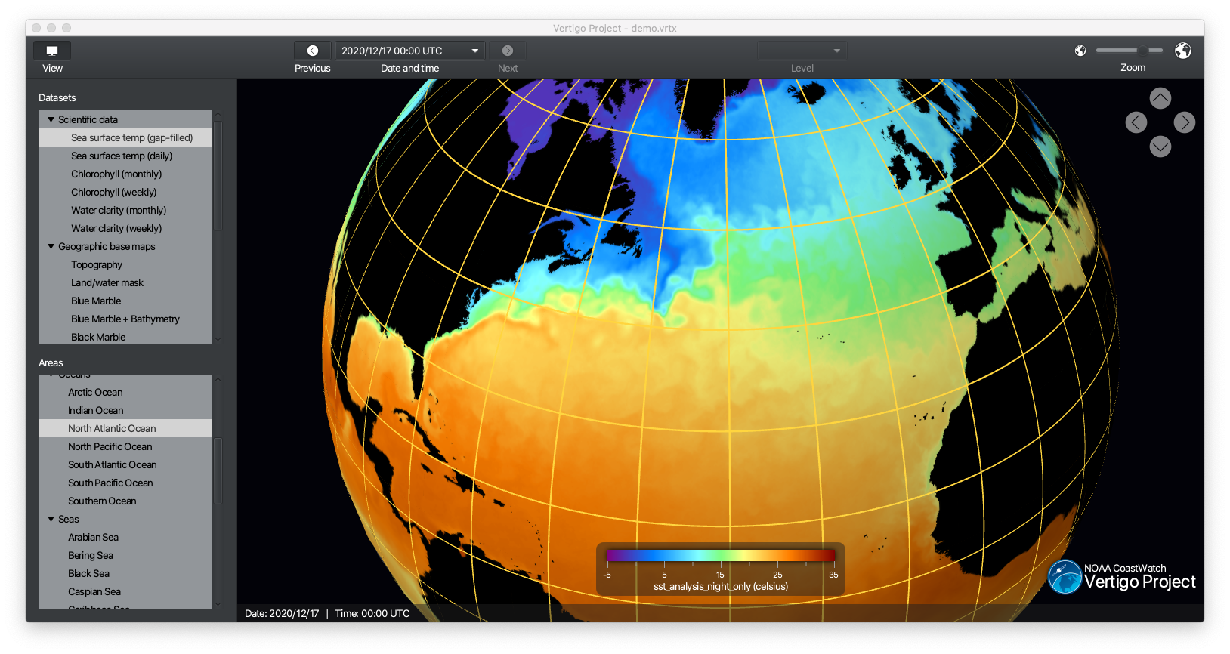Click the large globe zoom-in icon
The image size is (1230, 654).
(1182, 51)
